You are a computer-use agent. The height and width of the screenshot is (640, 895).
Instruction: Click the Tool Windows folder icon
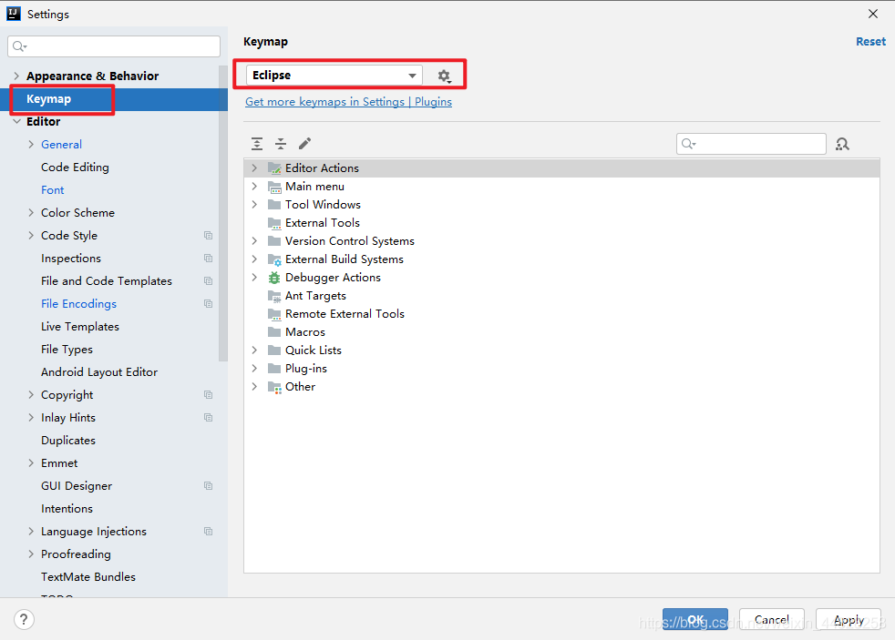coord(274,205)
